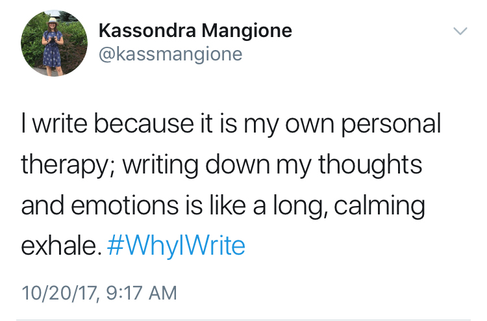The image size is (487, 321).
Task: Open the Kassondra Mangione display name
Action: pos(195,31)
